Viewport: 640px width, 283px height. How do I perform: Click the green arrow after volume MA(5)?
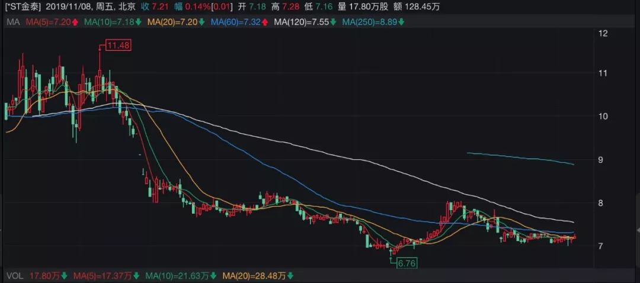136,276
